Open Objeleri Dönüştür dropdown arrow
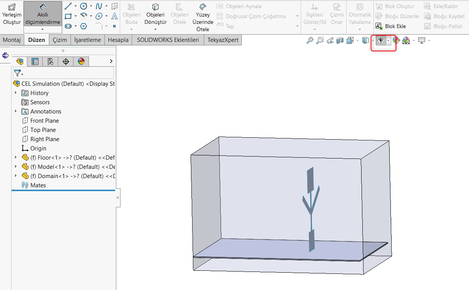This screenshot has width=469, height=290. pyautogui.click(x=156, y=29)
